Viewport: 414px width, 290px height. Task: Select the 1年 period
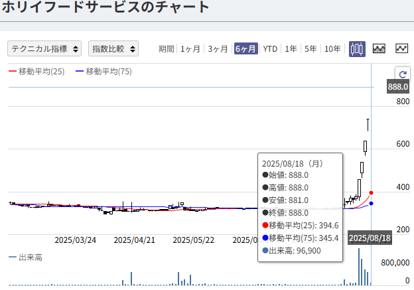291,49
